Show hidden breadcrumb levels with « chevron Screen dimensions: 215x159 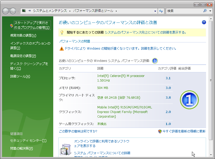click(30, 11)
